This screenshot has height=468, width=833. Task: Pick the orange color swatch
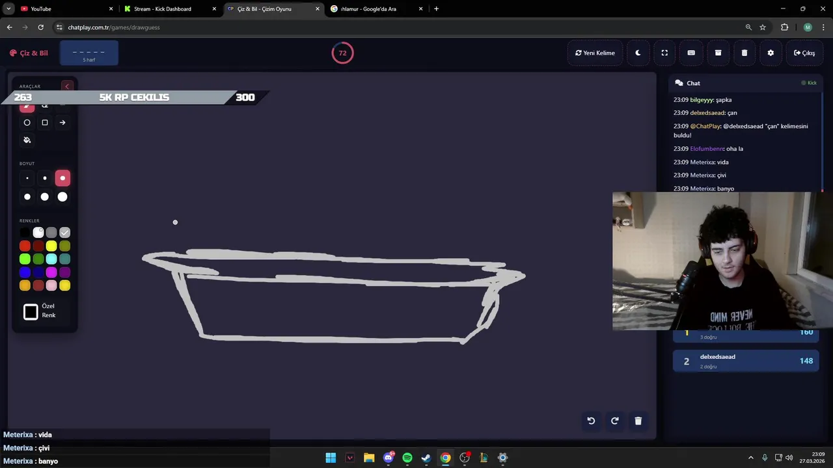click(25, 285)
